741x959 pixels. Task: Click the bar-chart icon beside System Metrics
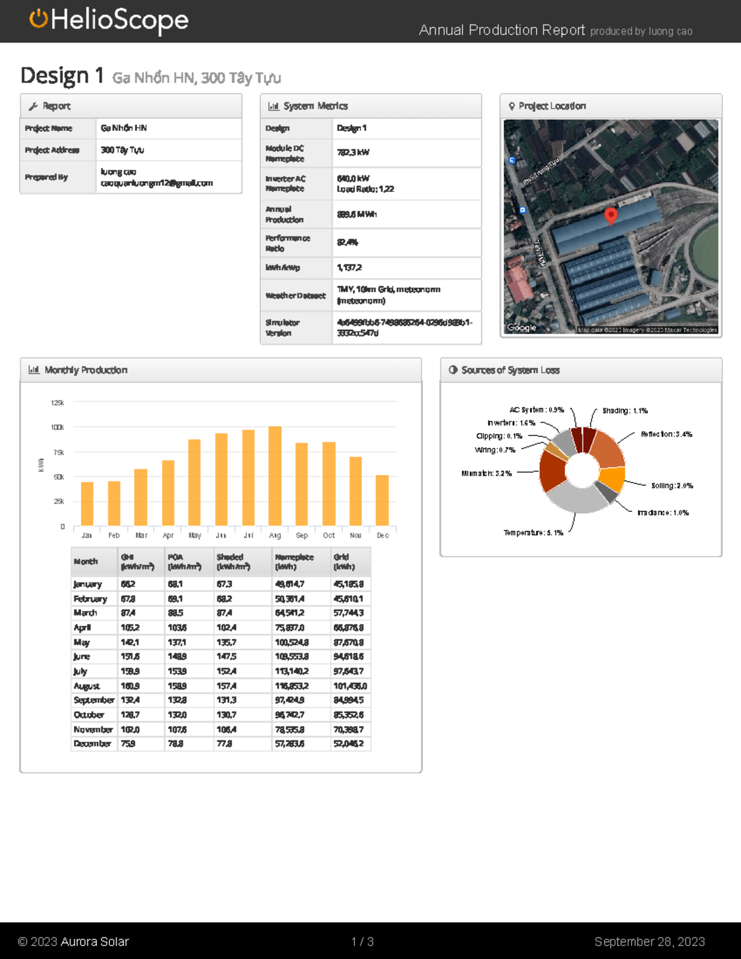(x=274, y=106)
